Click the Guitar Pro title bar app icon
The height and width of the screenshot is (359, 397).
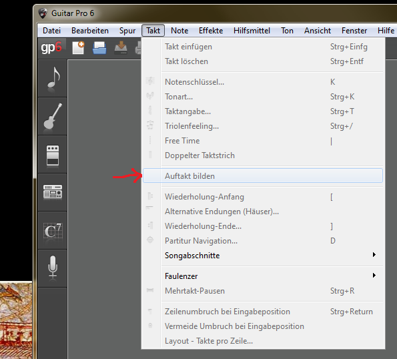[x=43, y=13]
